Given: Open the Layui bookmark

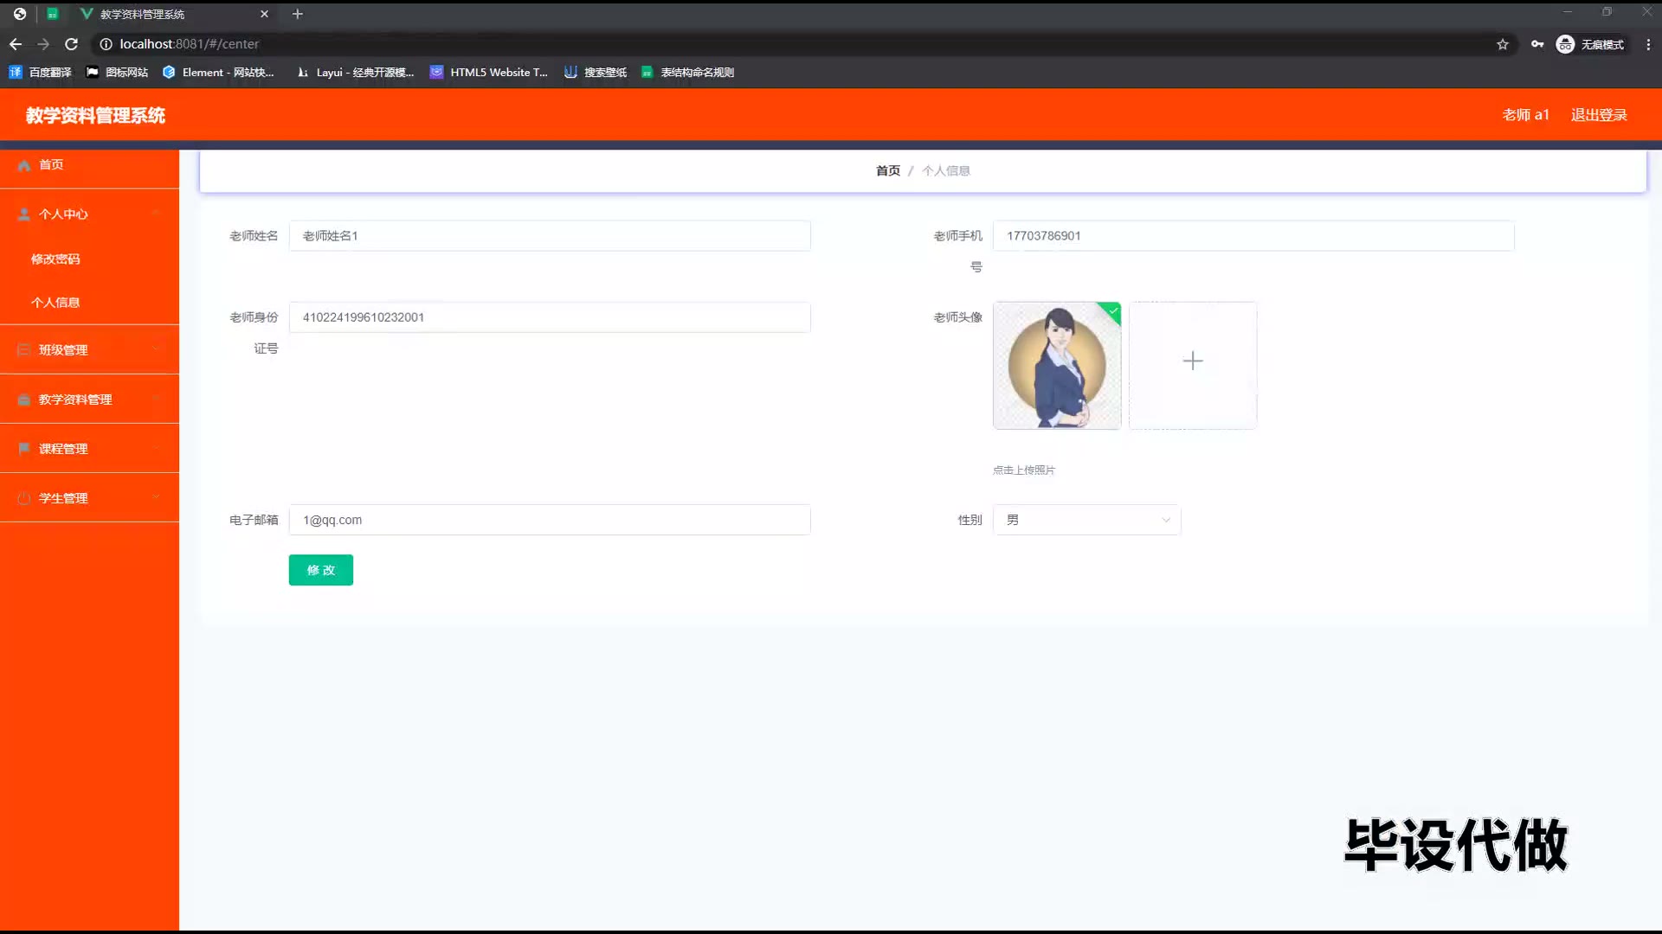Looking at the screenshot, I should pos(355,73).
